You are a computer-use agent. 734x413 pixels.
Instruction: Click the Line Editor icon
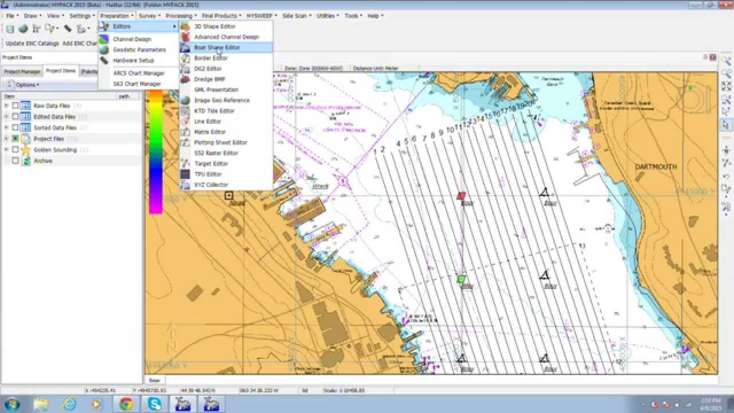(x=185, y=122)
